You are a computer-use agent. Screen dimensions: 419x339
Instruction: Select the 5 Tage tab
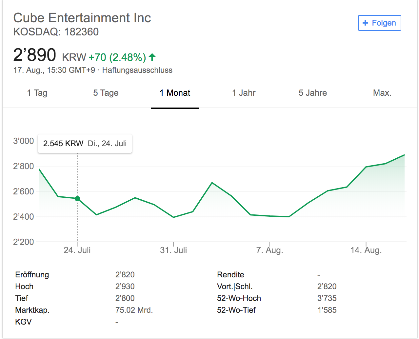point(106,93)
